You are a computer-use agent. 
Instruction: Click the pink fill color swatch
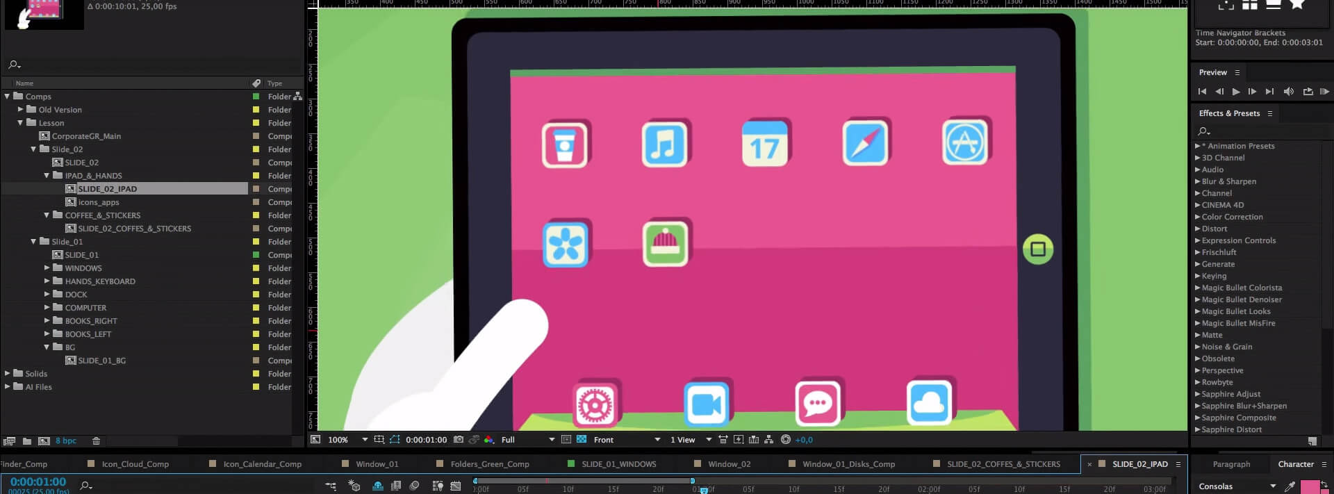1310,487
